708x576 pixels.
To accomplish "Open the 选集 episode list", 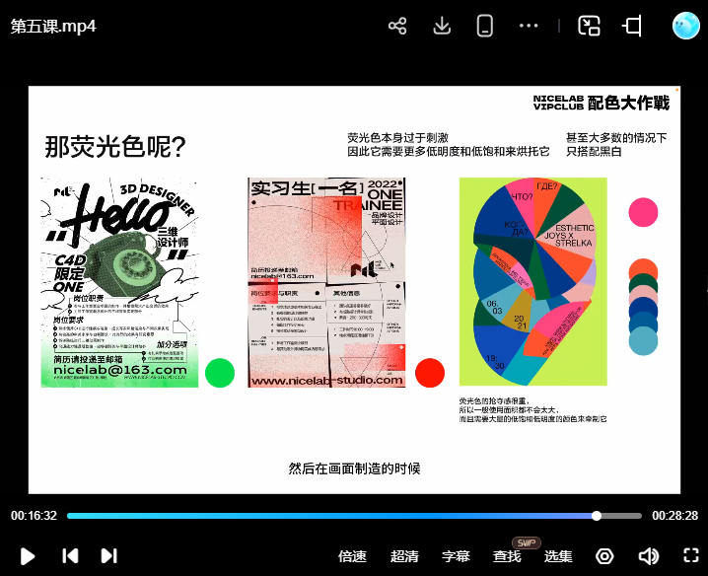I will (558, 556).
